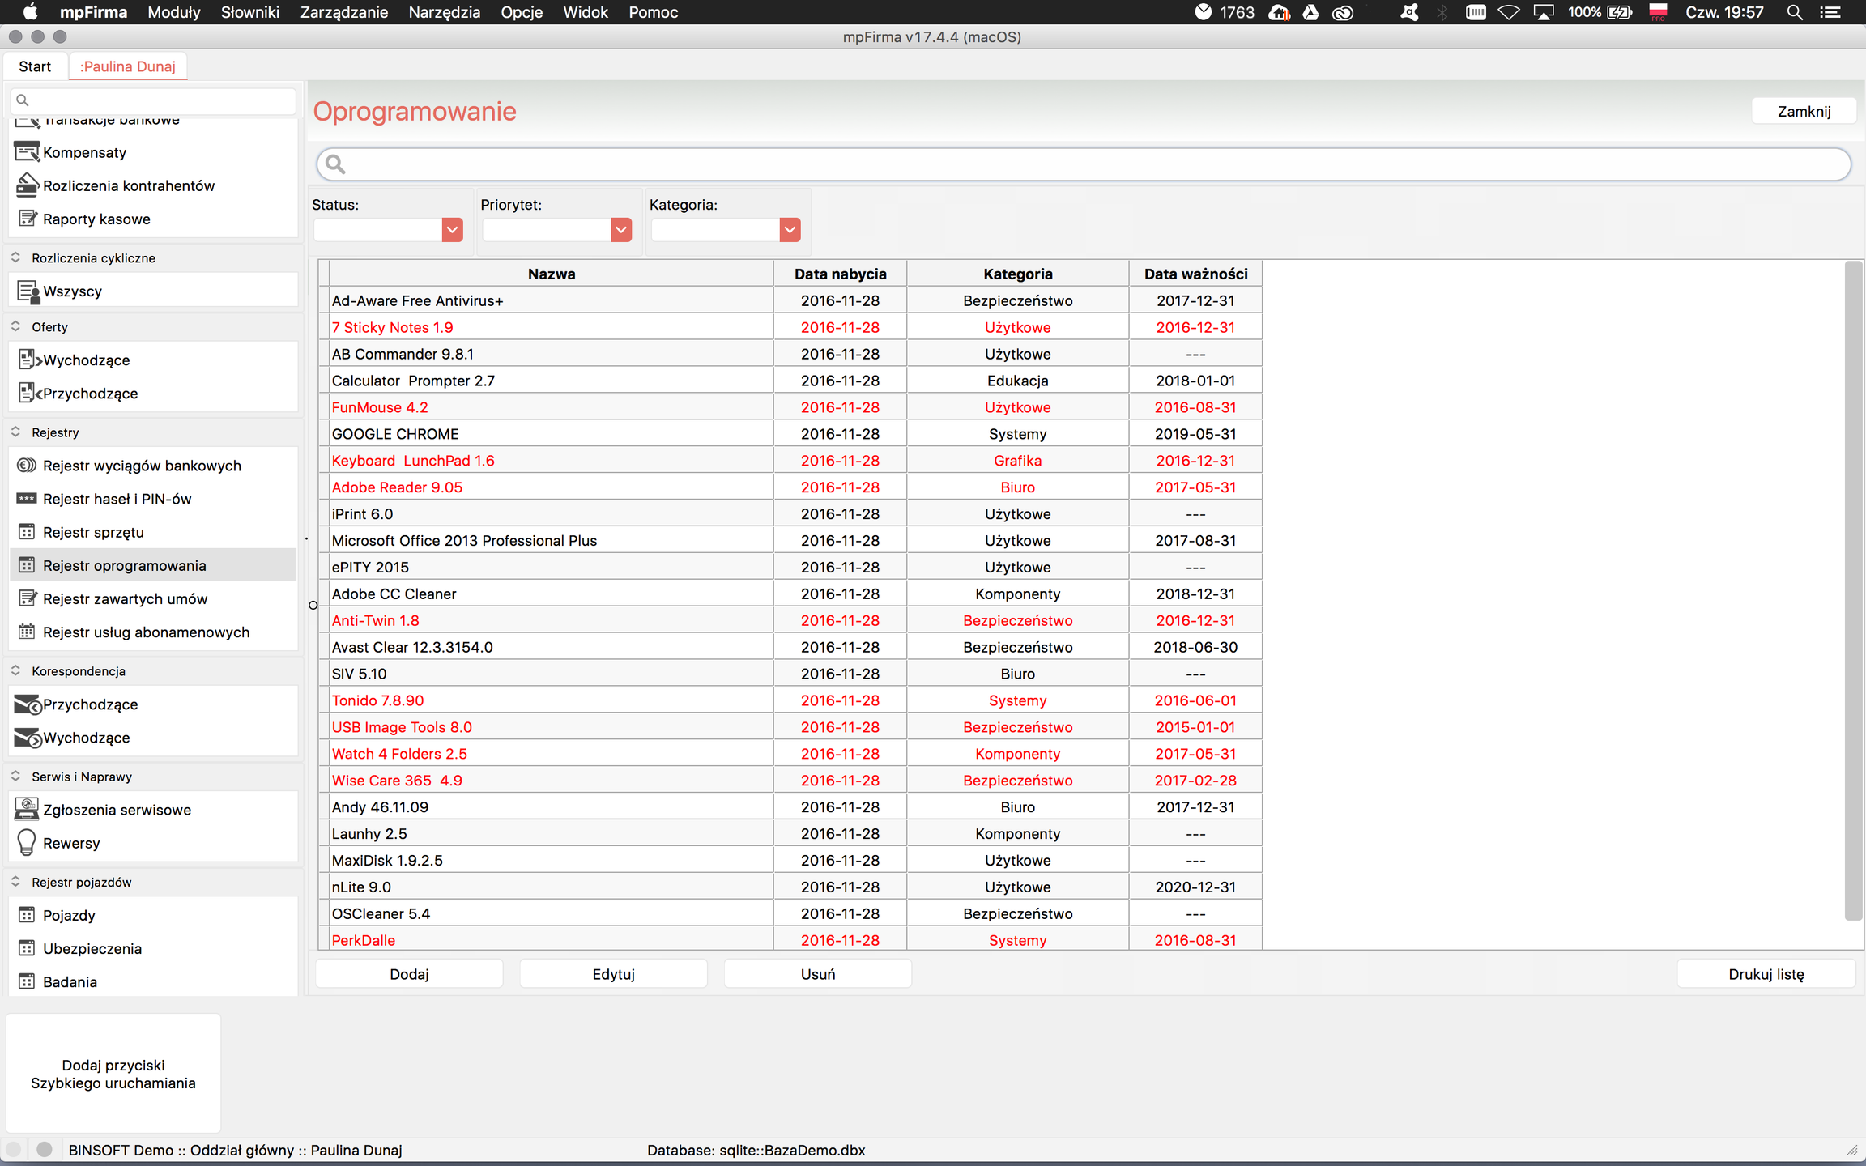Open Oferty Przychodzące icon
Image resolution: width=1866 pixels, height=1166 pixels.
(29, 393)
